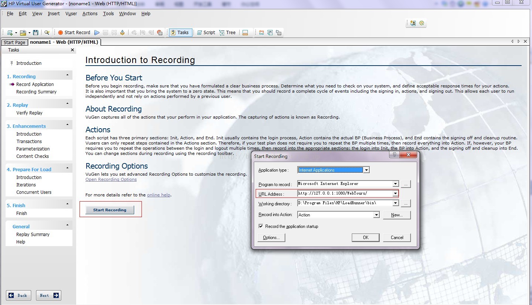Open the Application type dropdown

click(366, 170)
